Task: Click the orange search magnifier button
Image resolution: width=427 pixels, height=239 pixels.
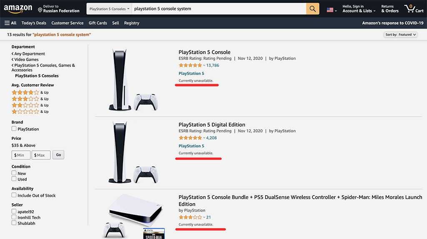Action: coord(313,9)
